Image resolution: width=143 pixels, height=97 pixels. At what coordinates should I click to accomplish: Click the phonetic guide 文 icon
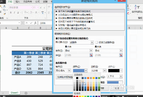pos(43,12)
